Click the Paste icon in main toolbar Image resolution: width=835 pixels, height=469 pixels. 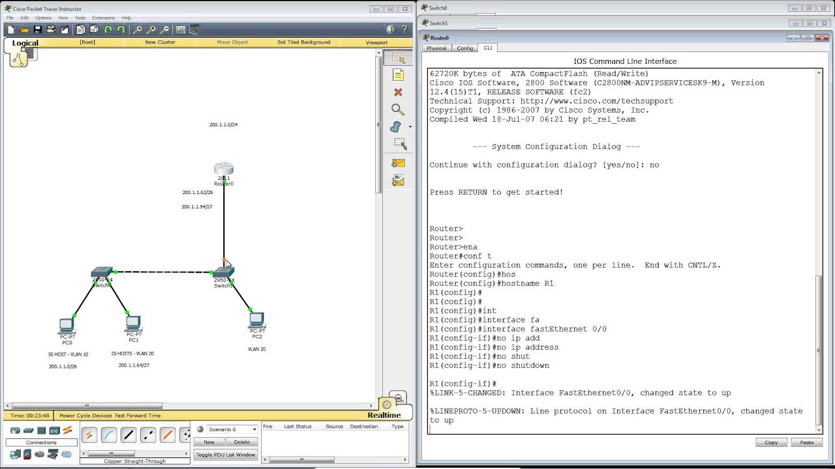pos(94,29)
